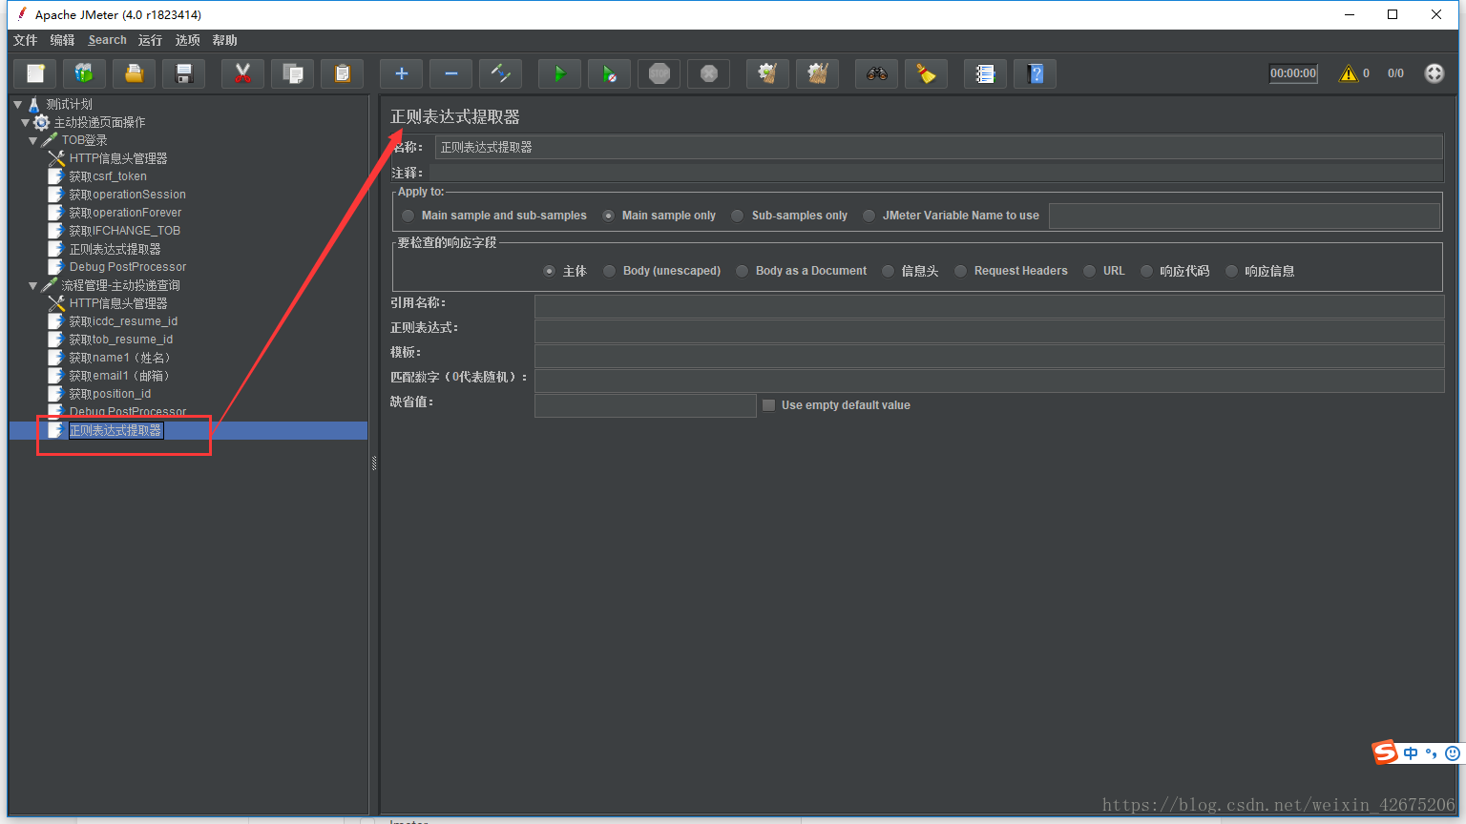Select HTTP信息头管理器 under TOB登录
1466x824 pixels.
pos(118,158)
